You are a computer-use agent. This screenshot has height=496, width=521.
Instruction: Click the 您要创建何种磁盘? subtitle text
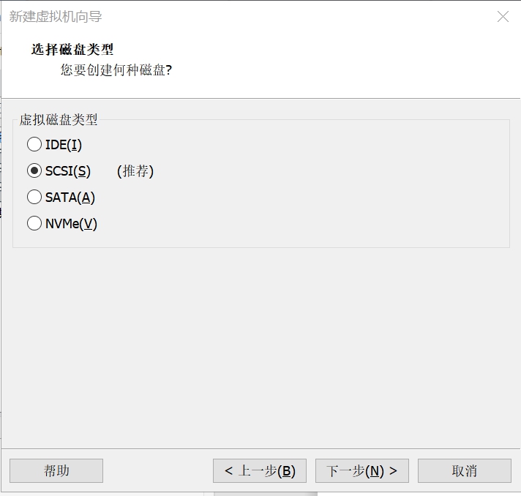pyautogui.click(x=116, y=70)
